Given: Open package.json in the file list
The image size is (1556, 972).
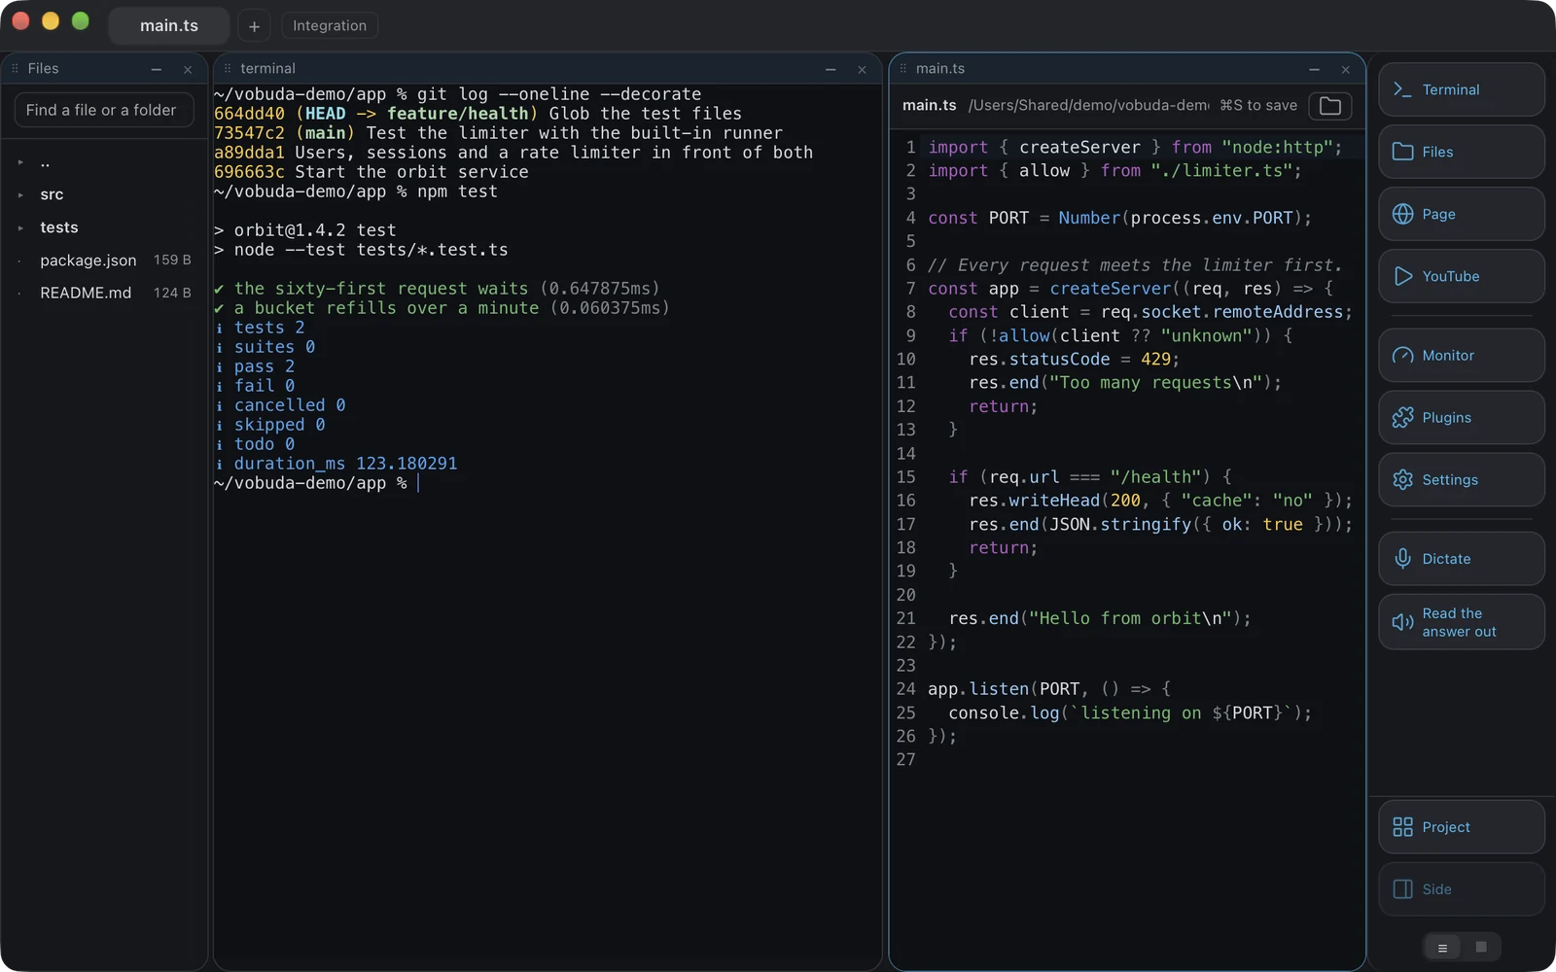Looking at the screenshot, I should [x=104, y=260].
